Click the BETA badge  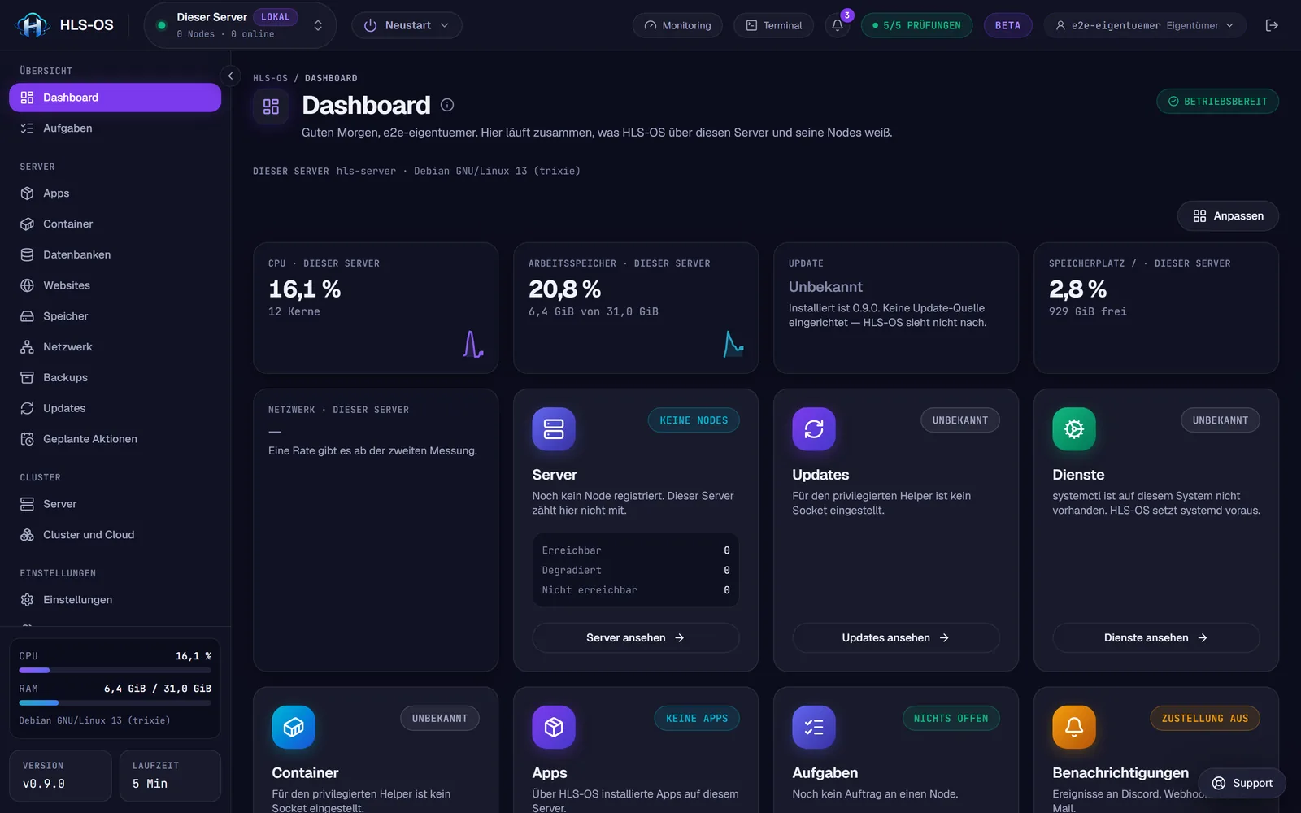[x=1007, y=25]
